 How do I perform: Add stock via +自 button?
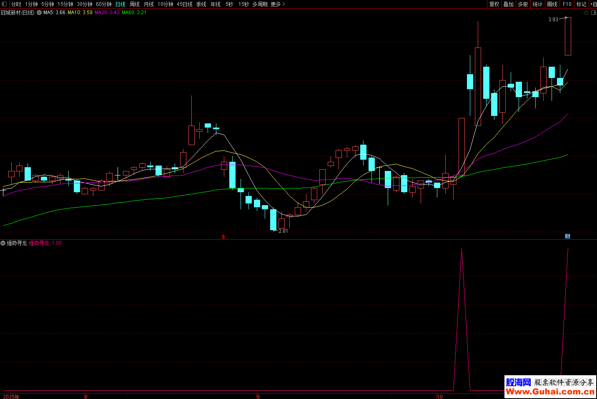click(x=593, y=4)
